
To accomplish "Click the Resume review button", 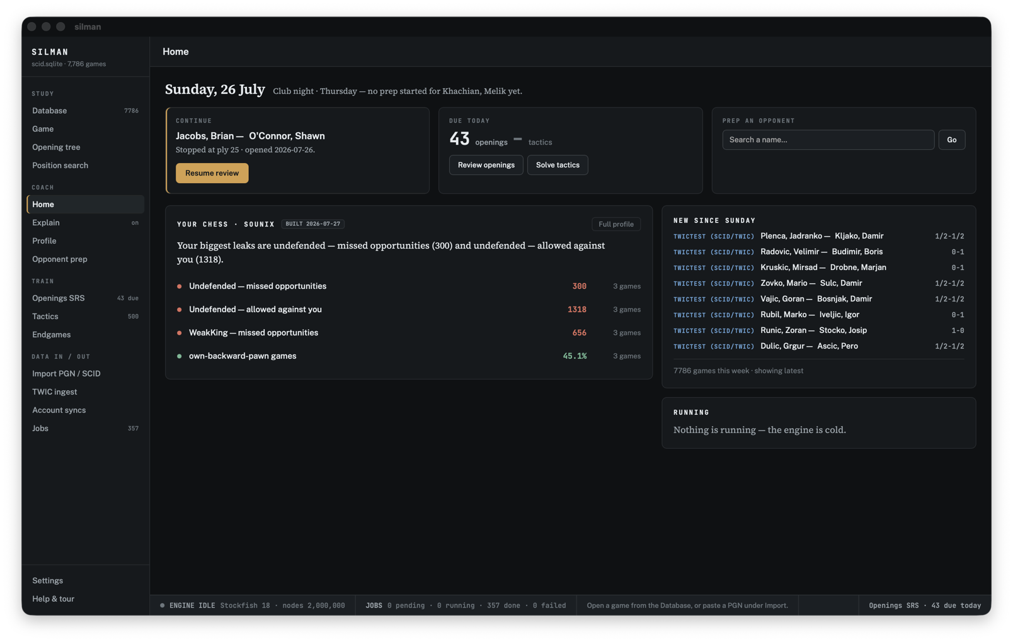I will tap(212, 173).
